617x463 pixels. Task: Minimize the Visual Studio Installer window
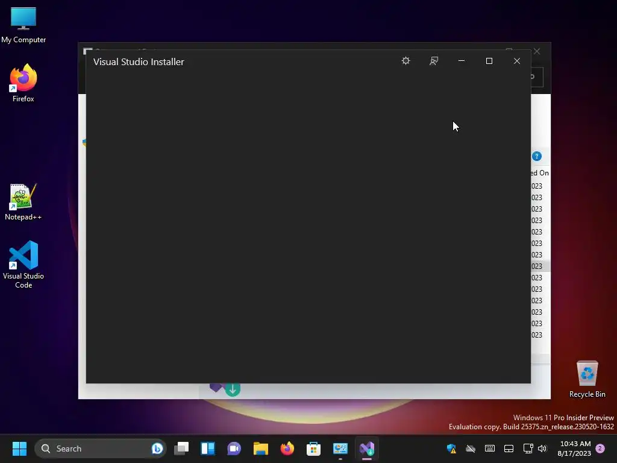(461, 61)
